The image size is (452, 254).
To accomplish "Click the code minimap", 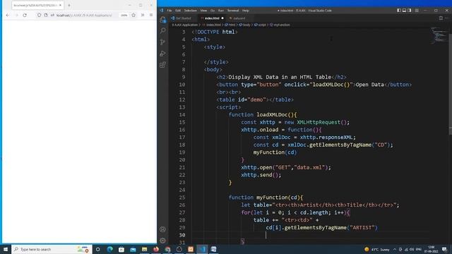I will point(438,35).
